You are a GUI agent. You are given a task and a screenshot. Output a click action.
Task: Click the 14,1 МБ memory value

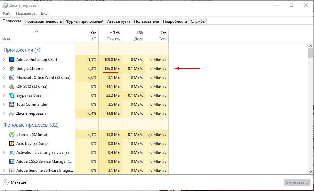113,87
